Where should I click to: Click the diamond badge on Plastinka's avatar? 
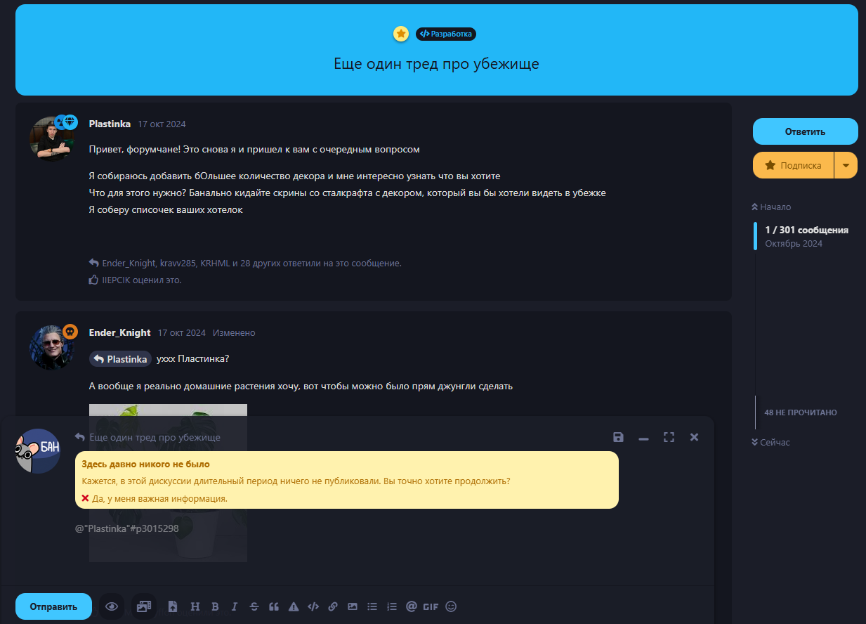(70, 122)
